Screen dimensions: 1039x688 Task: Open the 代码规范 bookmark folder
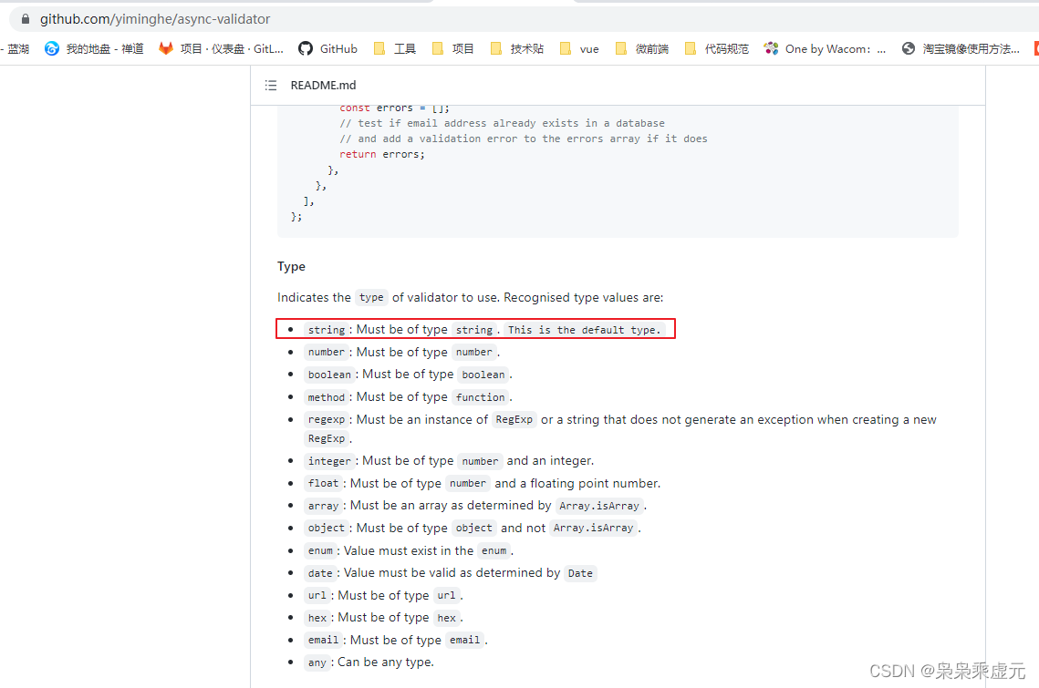[717, 48]
